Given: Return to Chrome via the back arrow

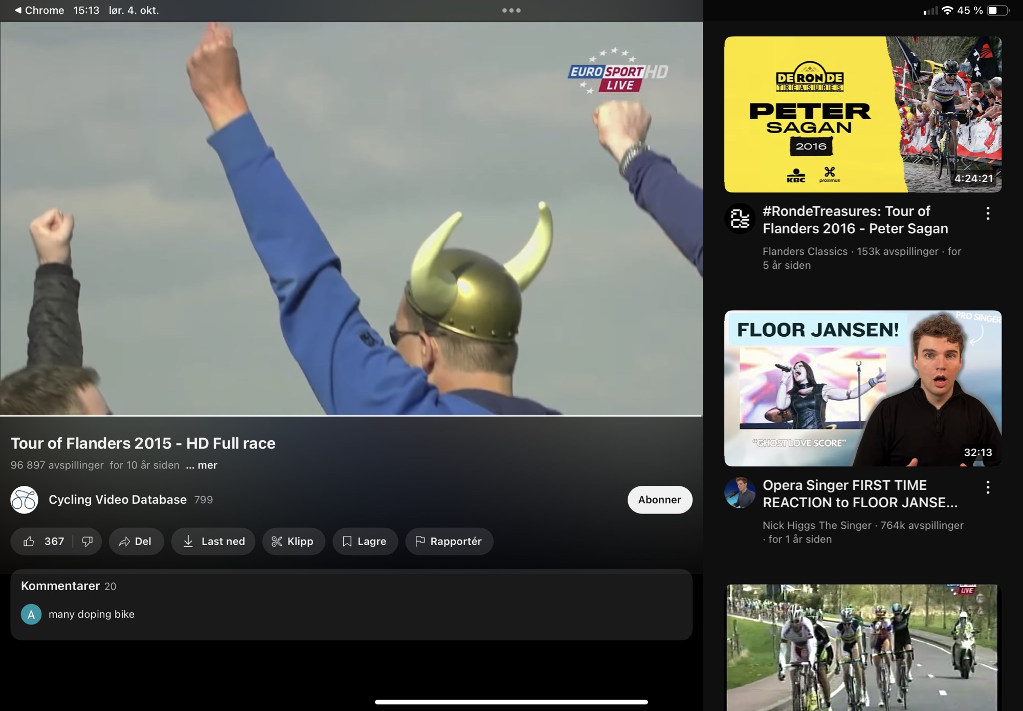Looking at the screenshot, I should click(18, 10).
